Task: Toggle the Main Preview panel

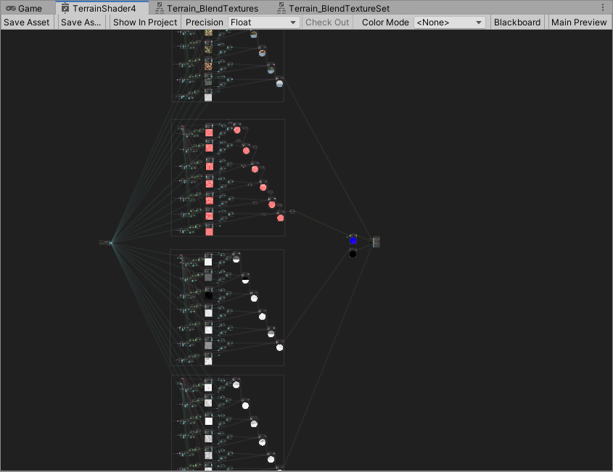Action: click(x=579, y=22)
